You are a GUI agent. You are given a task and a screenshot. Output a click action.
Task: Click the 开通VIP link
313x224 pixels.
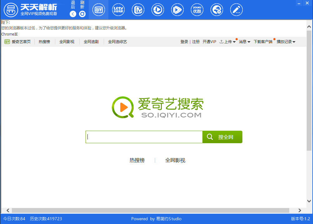pos(209,42)
